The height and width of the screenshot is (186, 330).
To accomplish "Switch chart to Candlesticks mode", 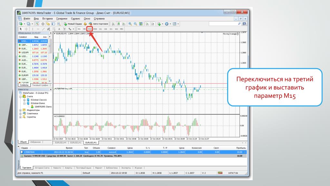I will [x=119, y=24].
